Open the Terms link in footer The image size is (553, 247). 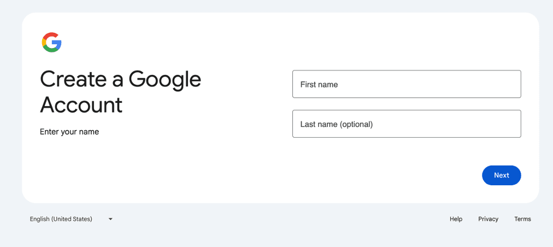point(522,219)
